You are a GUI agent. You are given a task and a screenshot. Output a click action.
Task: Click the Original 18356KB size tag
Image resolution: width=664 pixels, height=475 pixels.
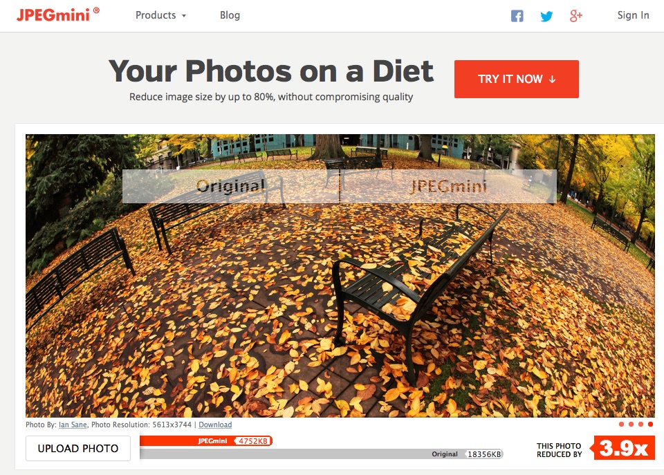(484, 454)
